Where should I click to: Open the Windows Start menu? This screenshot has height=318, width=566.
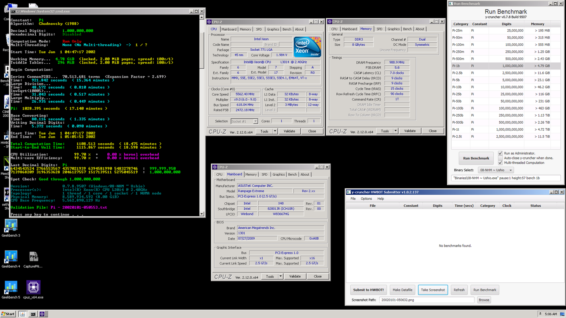tap(8, 314)
